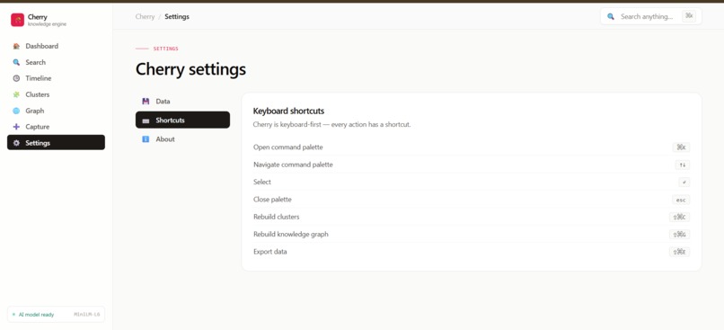Click the Dashboard house icon
Viewport: 724px width, 330px height.
(x=16, y=46)
